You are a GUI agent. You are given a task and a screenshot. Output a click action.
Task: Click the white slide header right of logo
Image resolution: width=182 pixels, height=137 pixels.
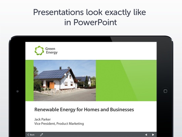[x=107, y=51]
